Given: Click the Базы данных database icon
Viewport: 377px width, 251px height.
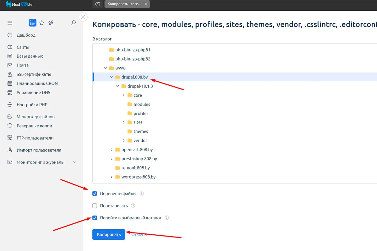Looking at the screenshot, I should [10, 56].
